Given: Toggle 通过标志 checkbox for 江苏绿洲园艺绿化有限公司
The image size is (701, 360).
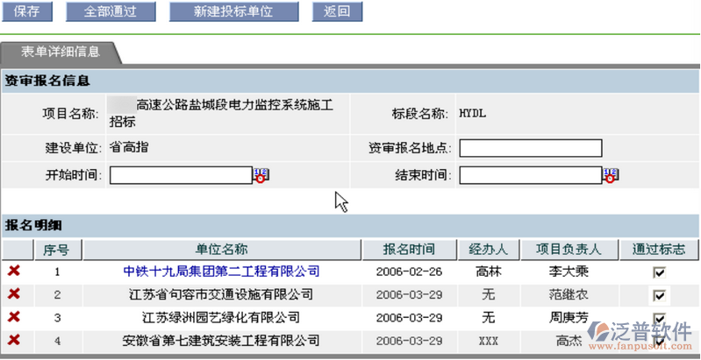Looking at the screenshot, I should (x=659, y=317).
